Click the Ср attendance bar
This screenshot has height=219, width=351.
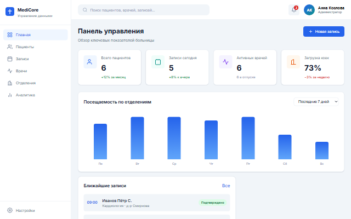point(174,138)
